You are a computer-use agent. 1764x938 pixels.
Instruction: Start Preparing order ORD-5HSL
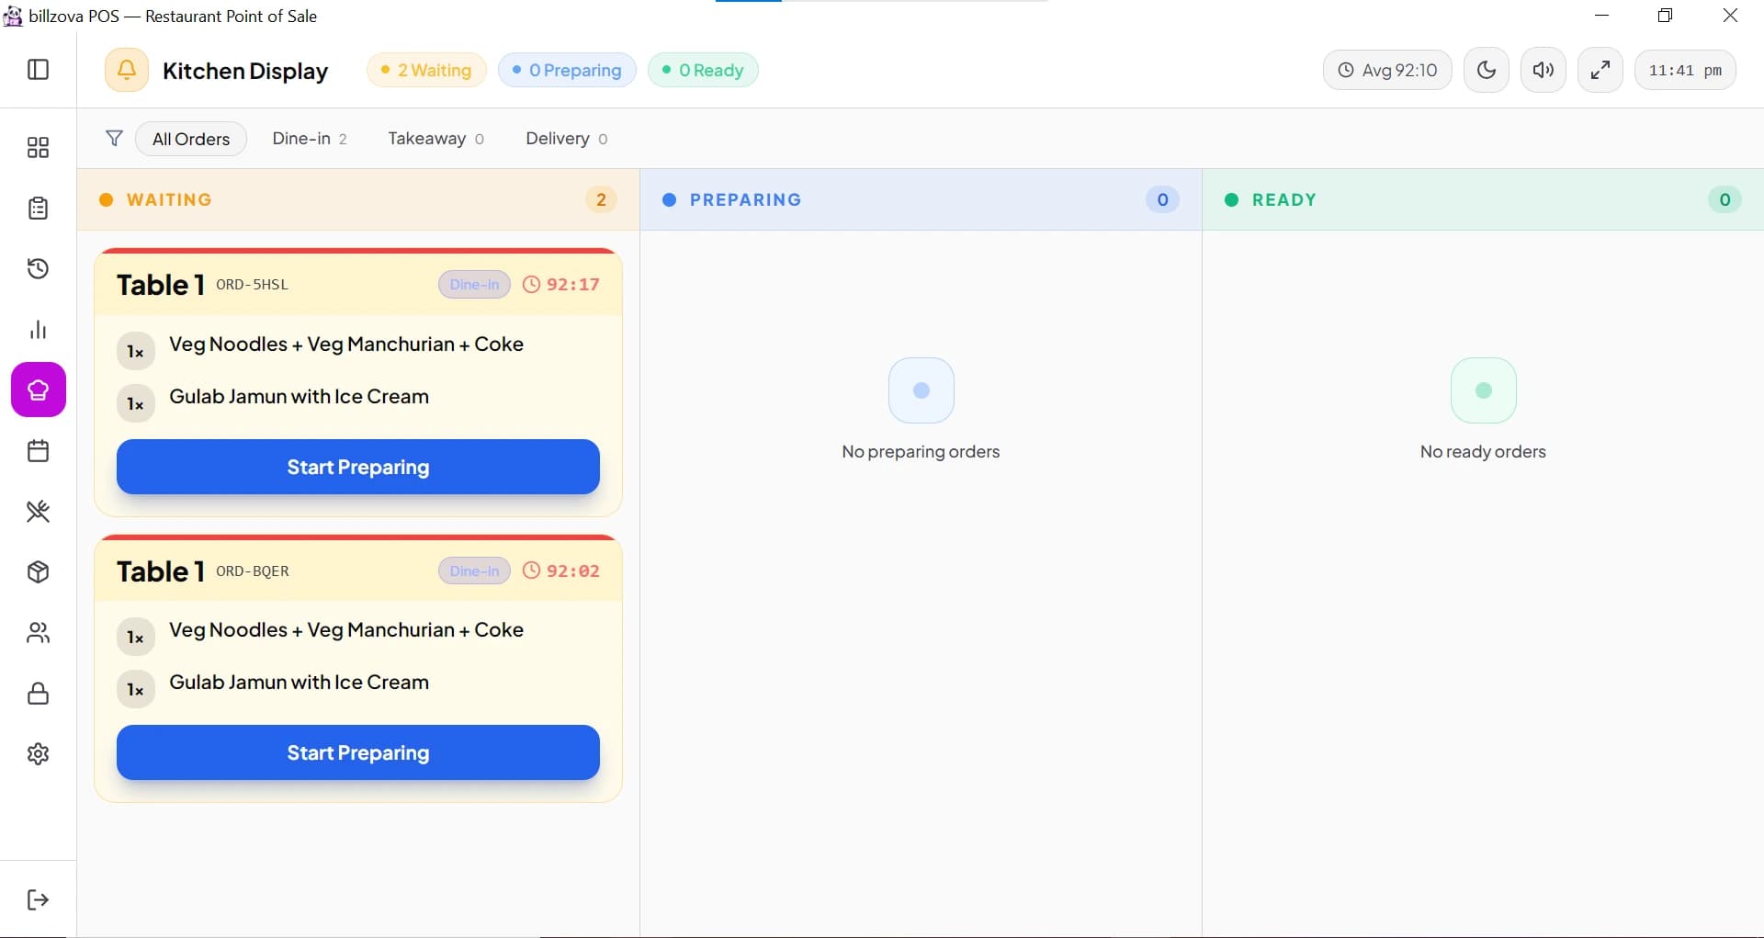click(x=358, y=467)
